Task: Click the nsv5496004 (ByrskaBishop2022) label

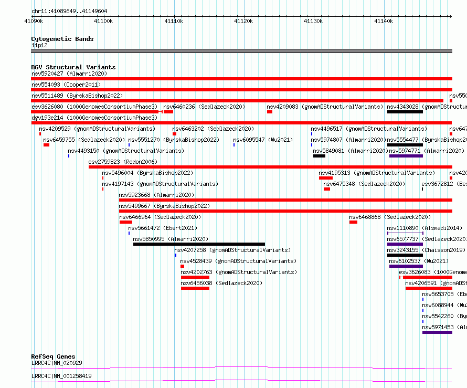Action: pos(147,173)
